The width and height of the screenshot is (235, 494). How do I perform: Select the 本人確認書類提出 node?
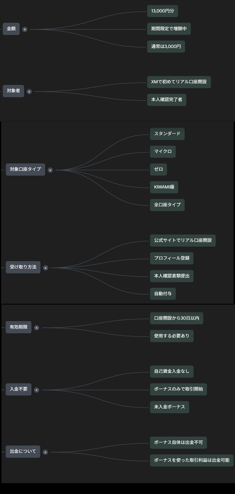171,276
